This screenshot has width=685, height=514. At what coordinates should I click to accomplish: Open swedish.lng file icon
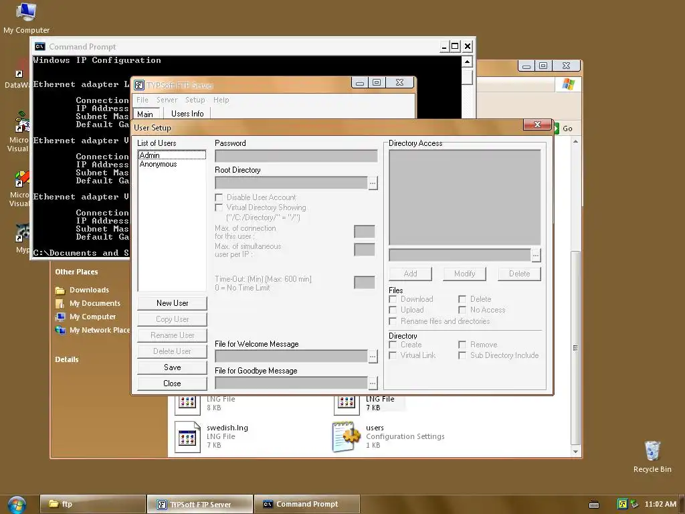[187, 436]
